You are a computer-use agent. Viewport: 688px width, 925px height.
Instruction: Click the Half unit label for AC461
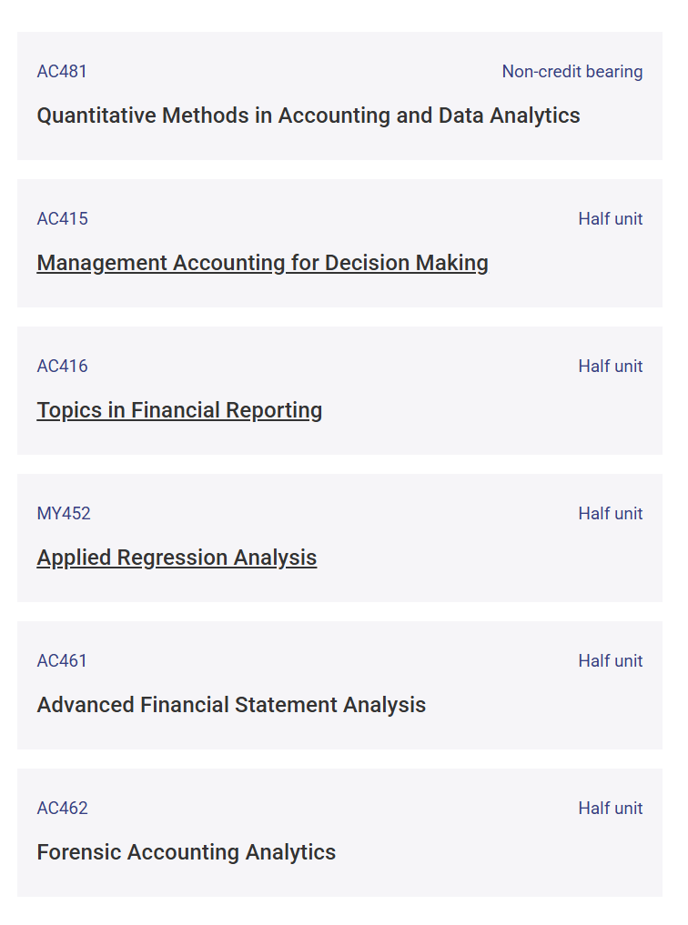[611, 661]
